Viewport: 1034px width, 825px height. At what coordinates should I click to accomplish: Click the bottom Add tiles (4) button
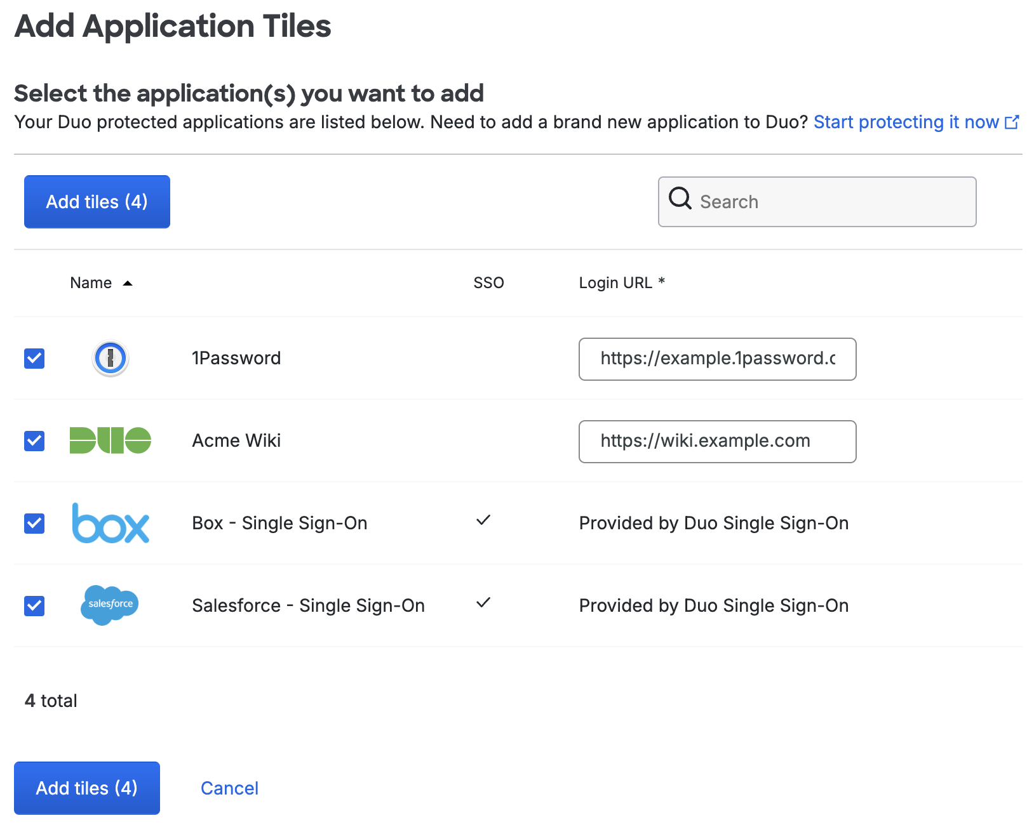[x=86, y=788]
